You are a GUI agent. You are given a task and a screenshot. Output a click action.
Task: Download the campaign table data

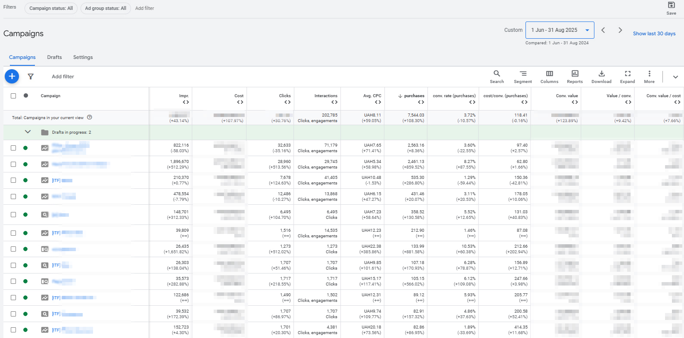click(601, 77)
